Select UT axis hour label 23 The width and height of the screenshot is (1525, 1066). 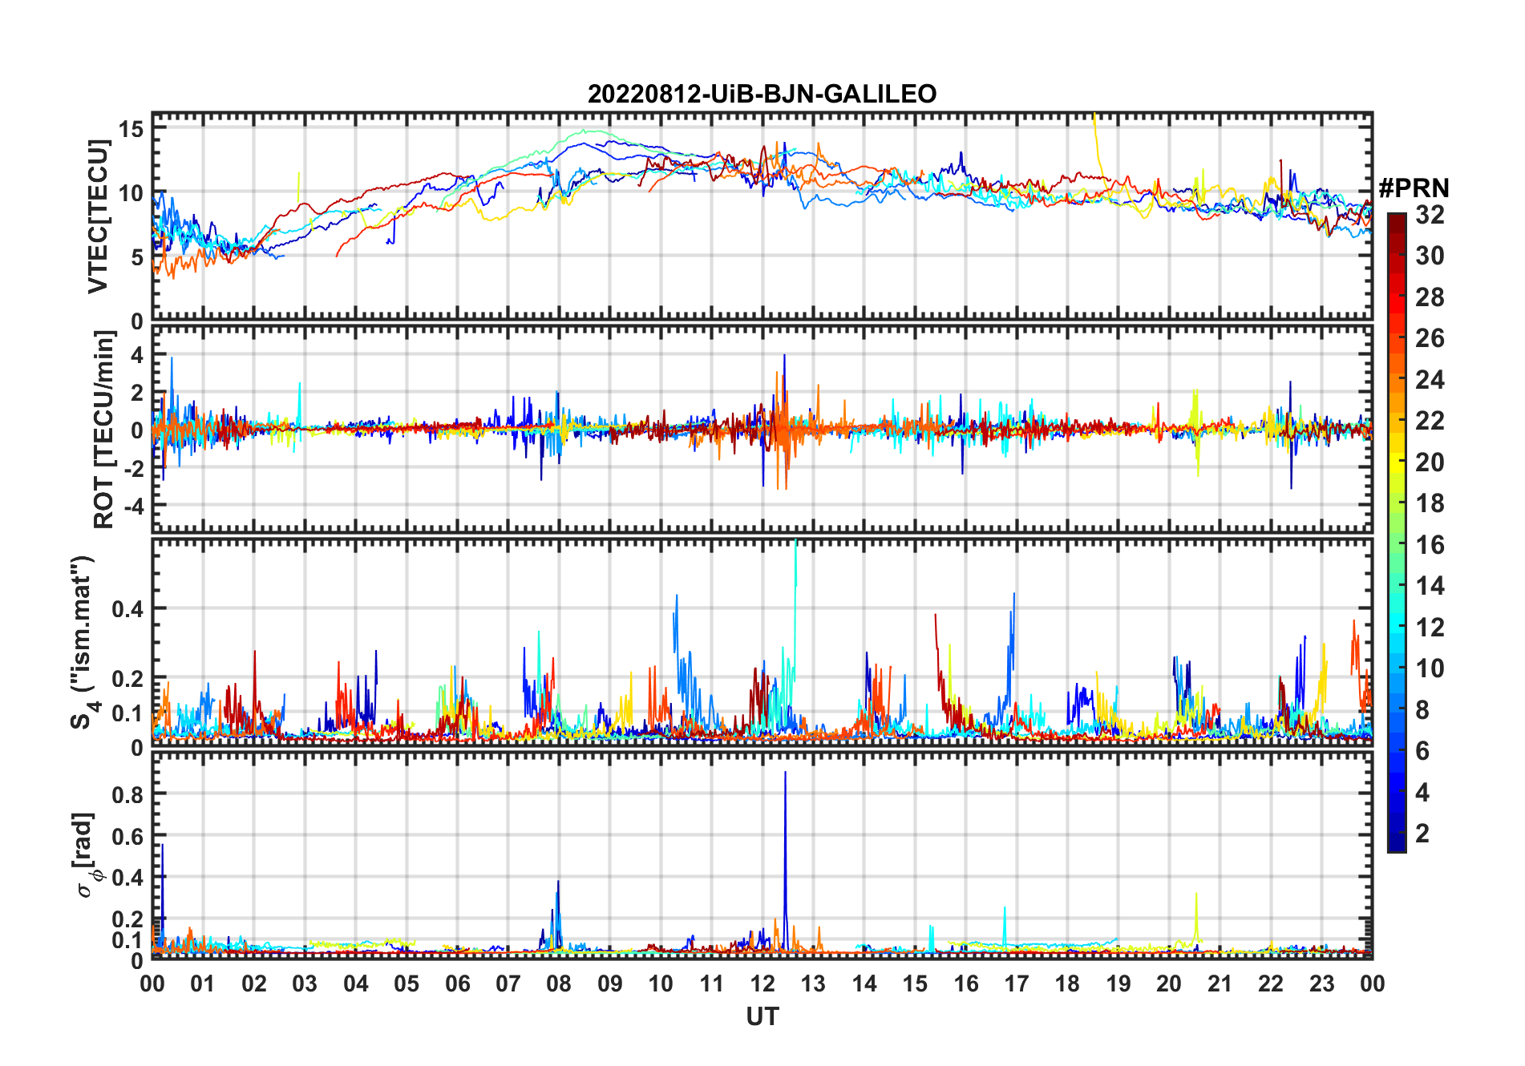[x=1321, y=983]
